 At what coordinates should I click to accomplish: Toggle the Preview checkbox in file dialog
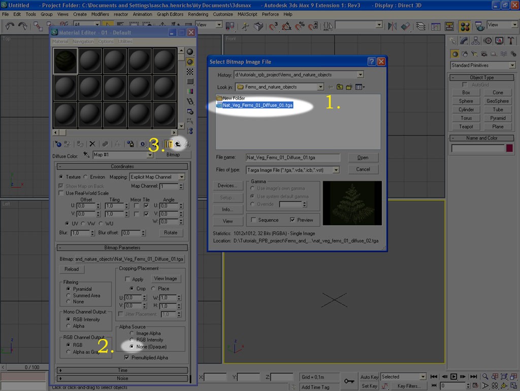pos(292,220)
